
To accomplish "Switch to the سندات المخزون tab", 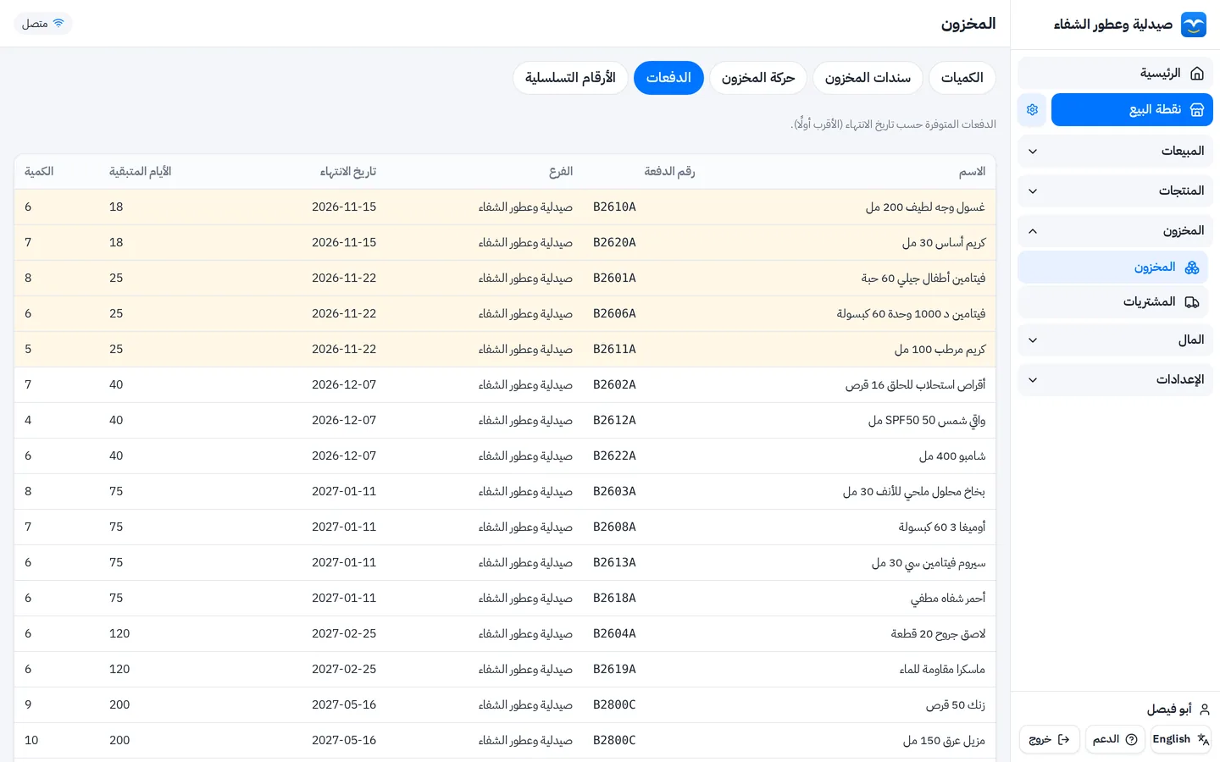I will (x=868, y=78).
